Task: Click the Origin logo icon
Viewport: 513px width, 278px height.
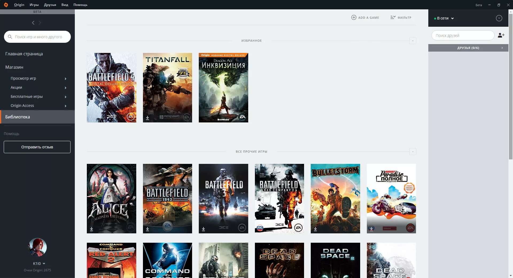Action: (6, 5)
